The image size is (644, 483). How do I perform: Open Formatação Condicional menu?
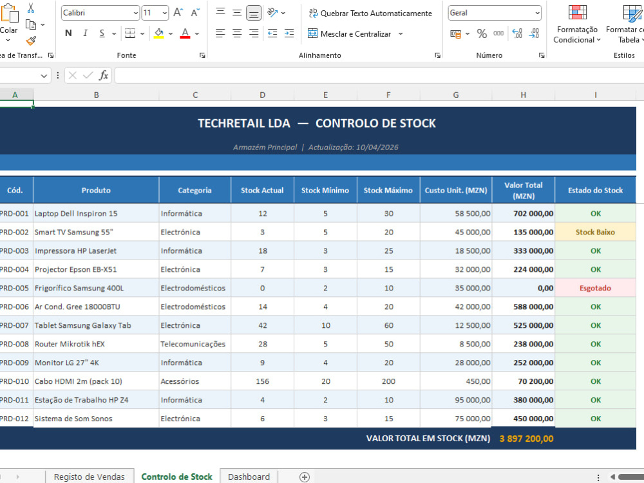pyautogui.click(x=577, y=24)
